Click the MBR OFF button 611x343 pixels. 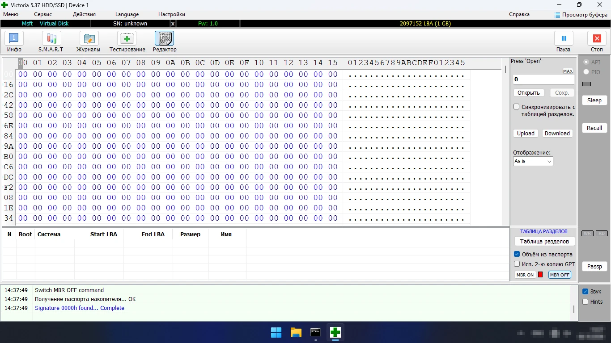coord(560,275)
